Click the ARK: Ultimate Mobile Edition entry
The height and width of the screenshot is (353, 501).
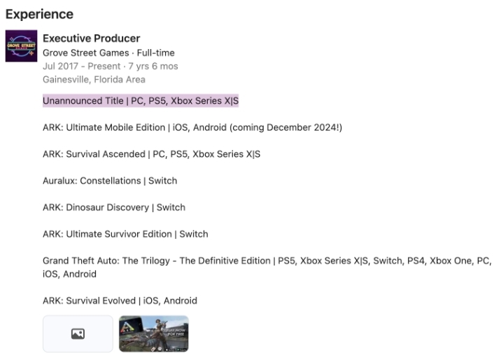click(192, 127)
